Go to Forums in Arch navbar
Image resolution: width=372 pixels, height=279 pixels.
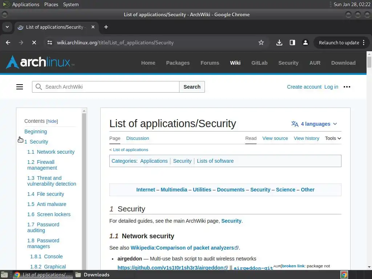(x=210, y=63)
